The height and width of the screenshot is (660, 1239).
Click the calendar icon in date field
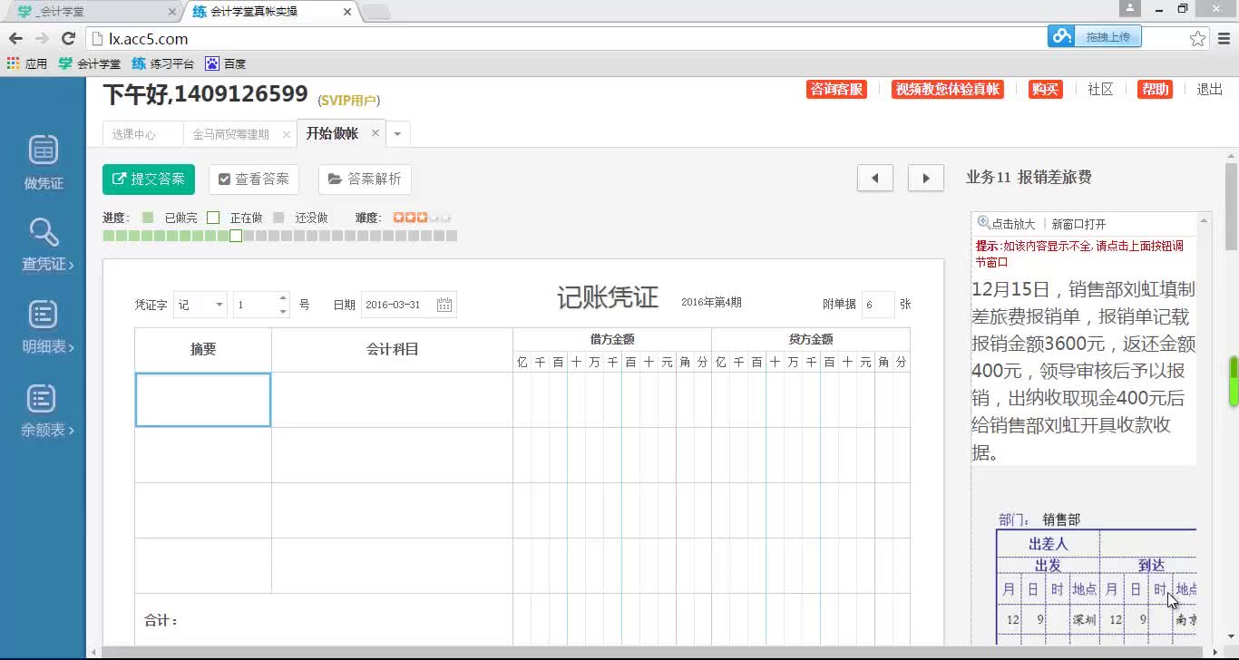click(444, 305)
